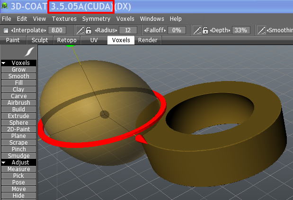Screen dimensions: 293x200
Task: Select the Pick adjust tool
Action: point(18,176)
